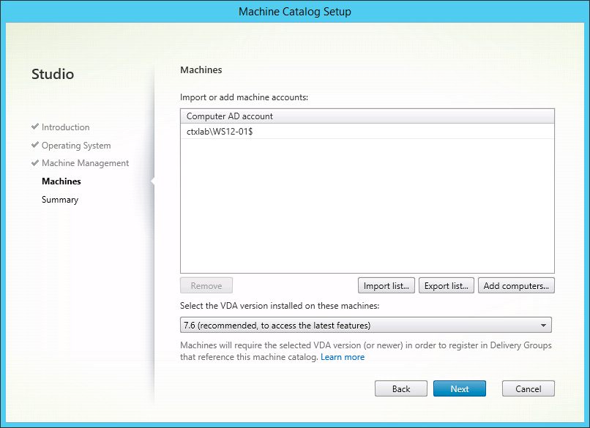Return to the Machine Management step
The image size is (590, 428).
(85, 163)
